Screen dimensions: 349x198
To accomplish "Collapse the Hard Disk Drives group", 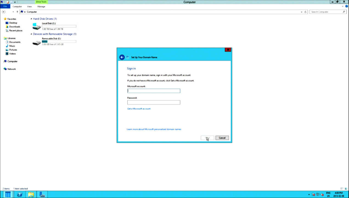I will [x=31, y=19].
